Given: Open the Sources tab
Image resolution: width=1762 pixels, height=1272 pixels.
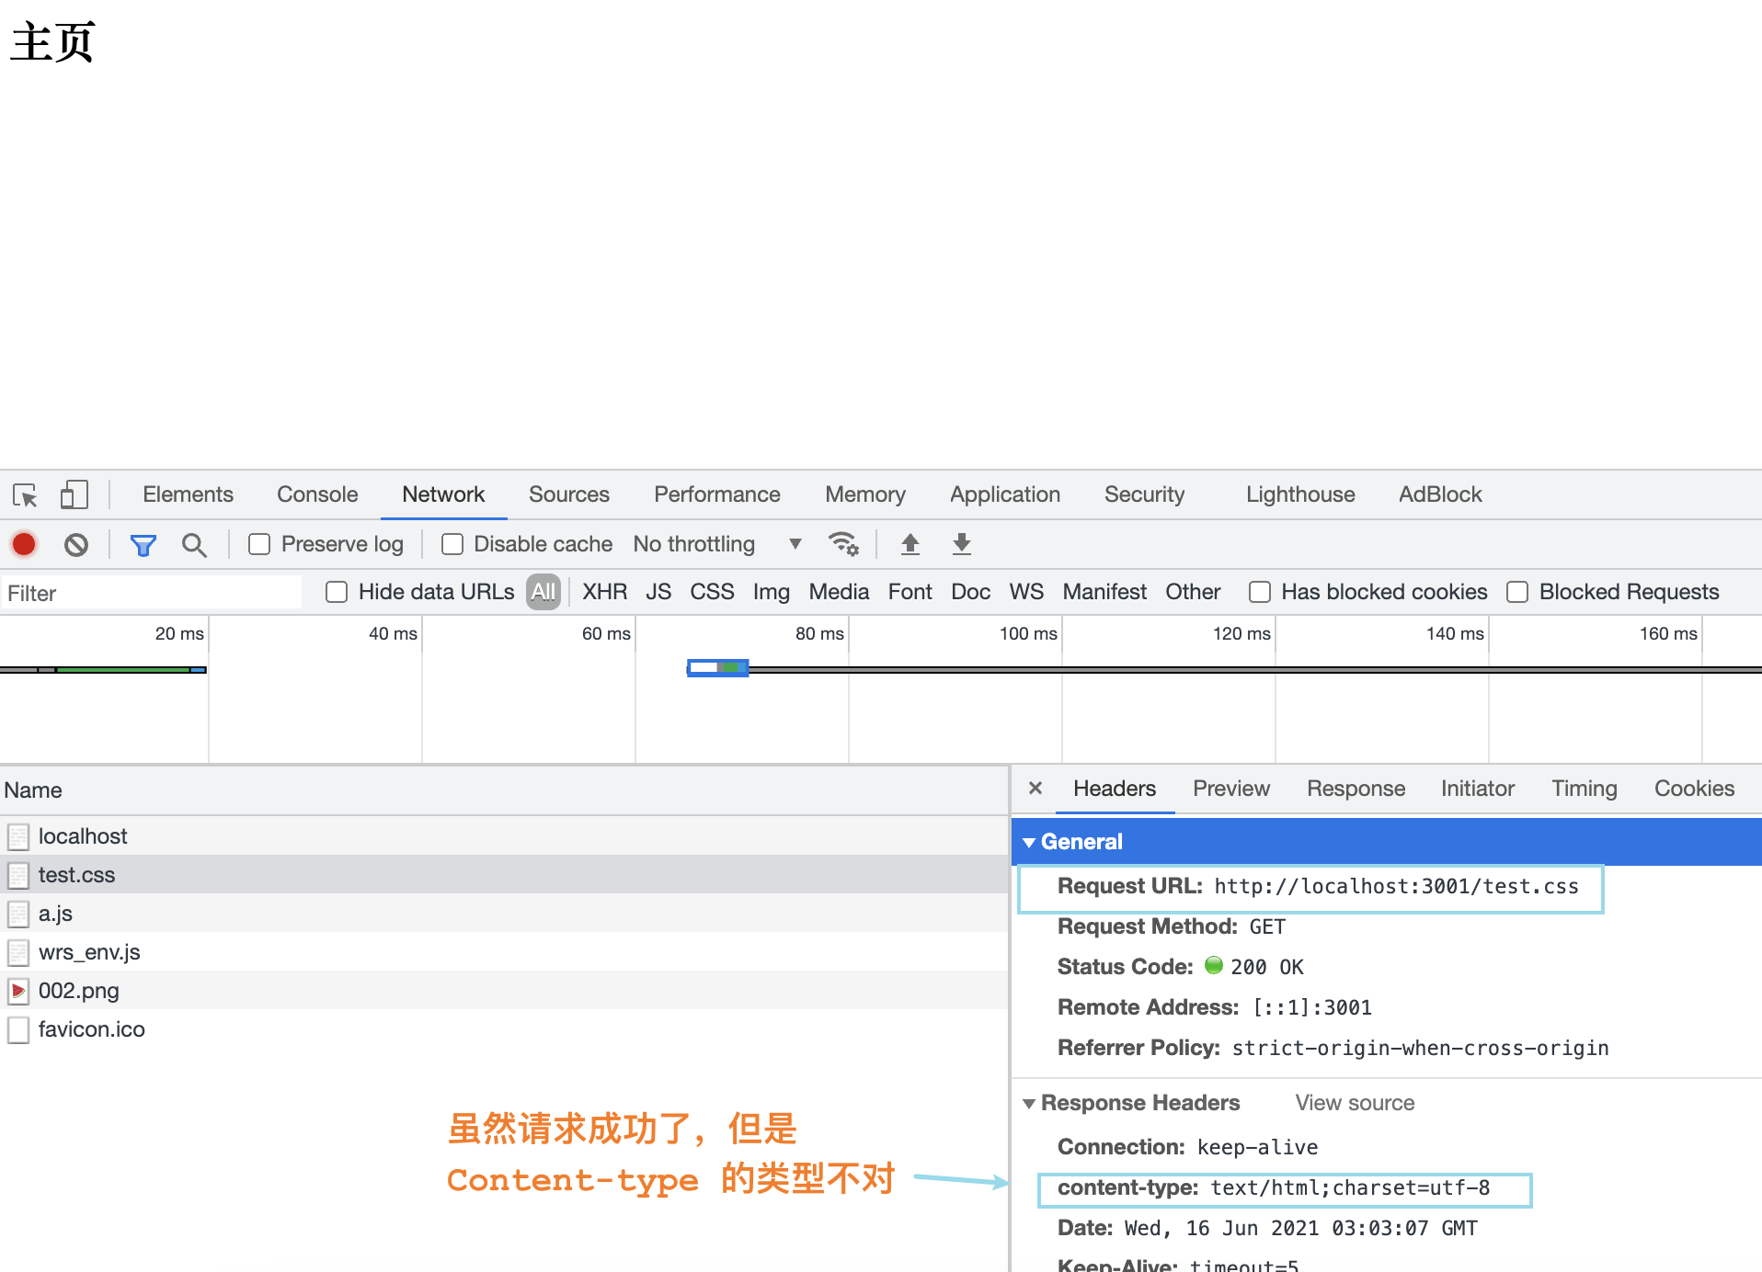Looking at the screenshot, I should 569,494.
